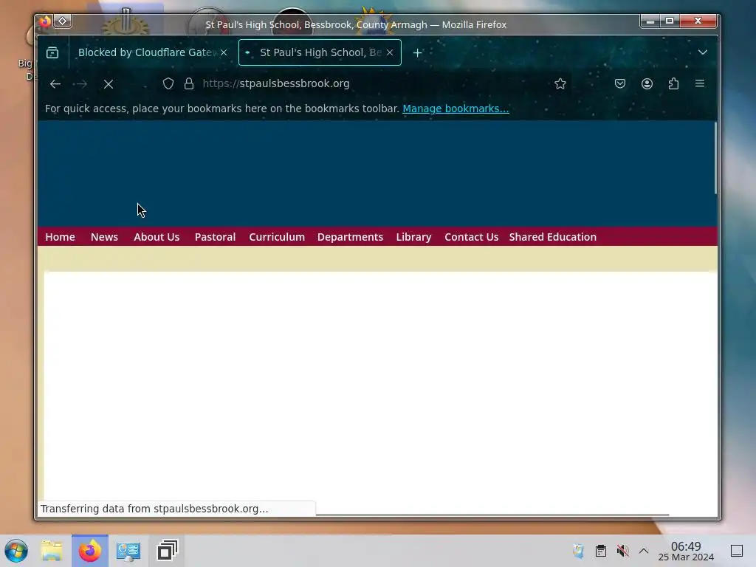Open the tray icon left of clipboard
The width and height of the screenshot is (756, 567).
tap(579, 551)
